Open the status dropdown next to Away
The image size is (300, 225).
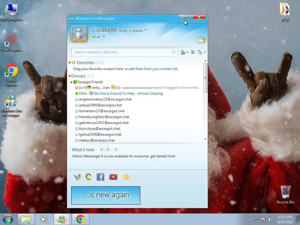(146, 30)
